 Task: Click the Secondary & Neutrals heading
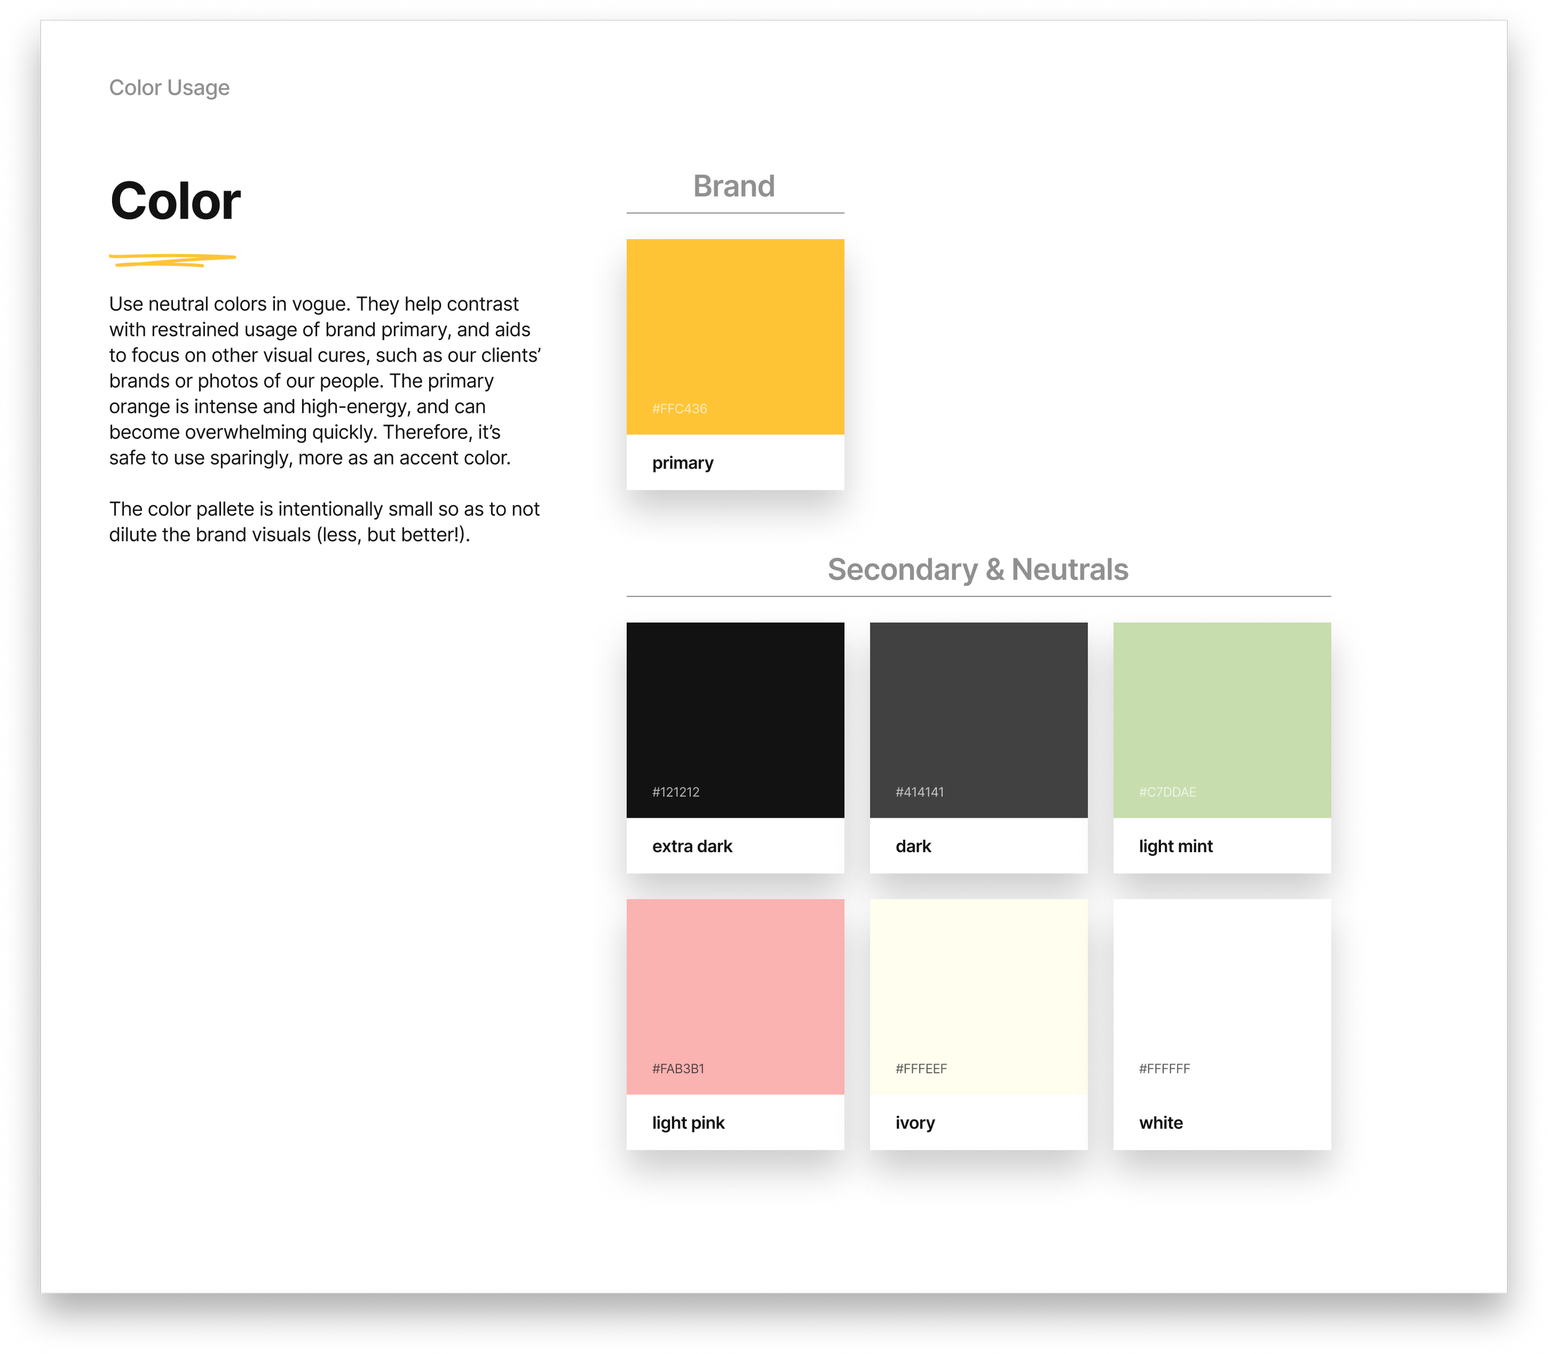pyautogui.click(x=978, y=569)
